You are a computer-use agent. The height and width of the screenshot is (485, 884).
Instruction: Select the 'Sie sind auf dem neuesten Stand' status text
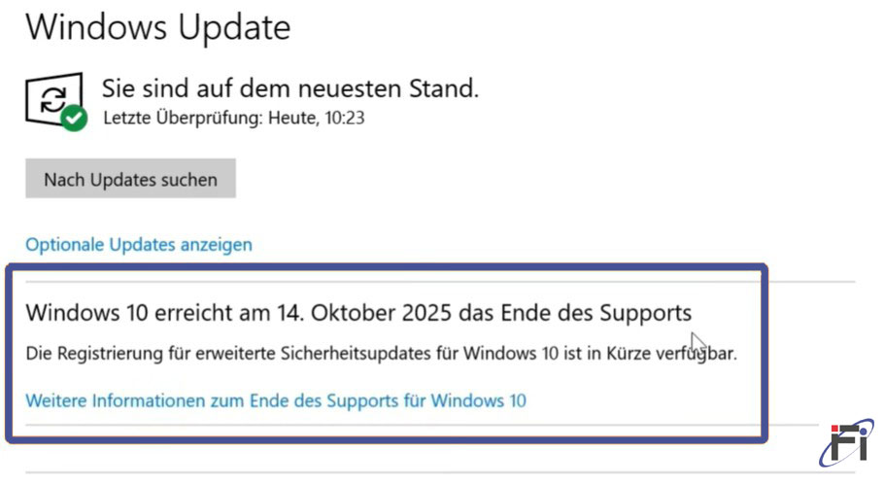pyautogui.click(x=290, y=89)
